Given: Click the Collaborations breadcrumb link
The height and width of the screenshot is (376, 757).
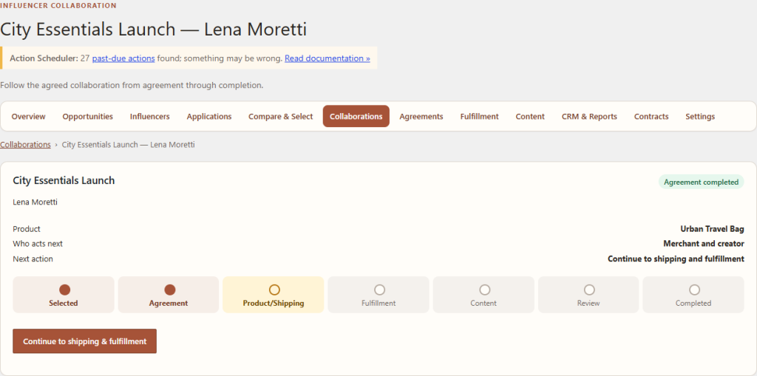Looking at the screenshot, I should pyautogui.click(x=26, y=144).
